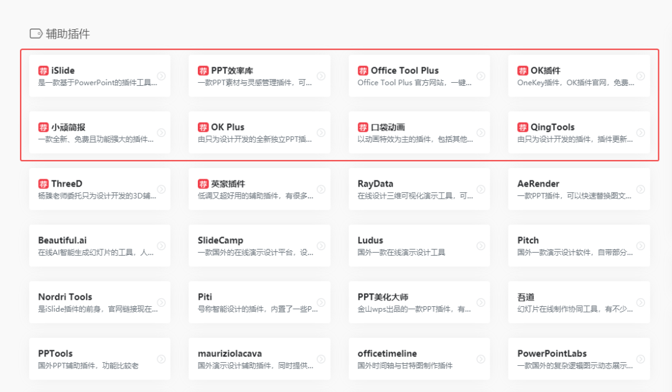The width and height of the screenshot is (672, 392).
Task: Click the red 荐 badge next to OK插件
Action: [x=523, y=71]
